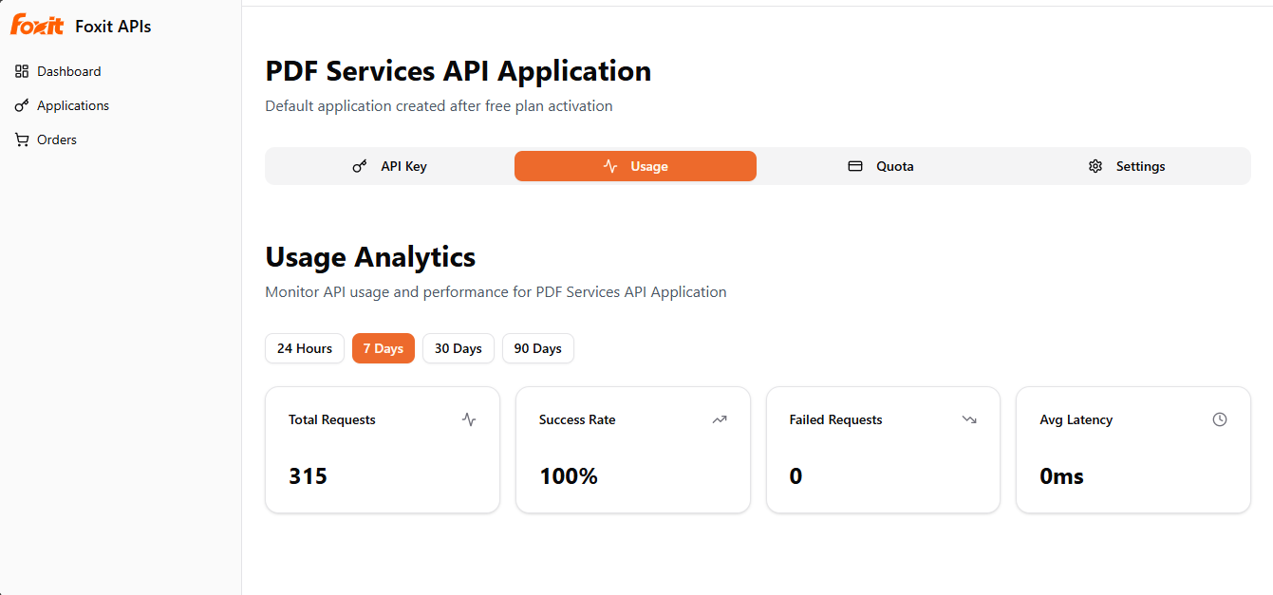Click the Failed Requests value 0
This screenshot has width=1273, height=595.
[796, 476]
